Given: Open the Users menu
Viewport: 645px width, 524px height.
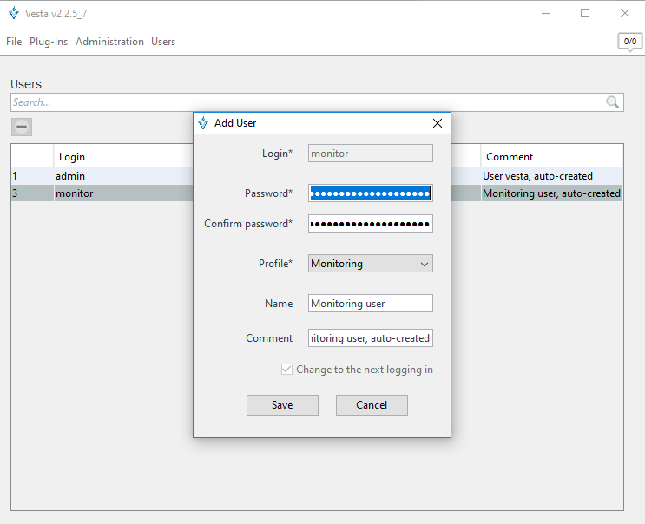Looking at the screenshot, I should [x=163, y=42].
